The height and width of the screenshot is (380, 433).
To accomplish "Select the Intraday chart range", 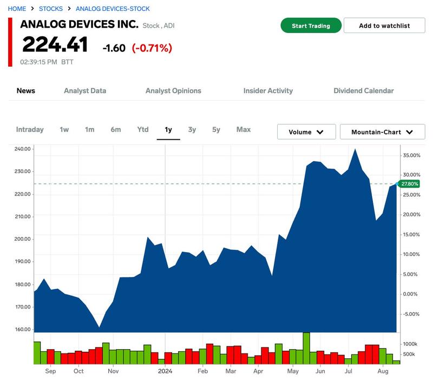I will click(x=30, y=130).
